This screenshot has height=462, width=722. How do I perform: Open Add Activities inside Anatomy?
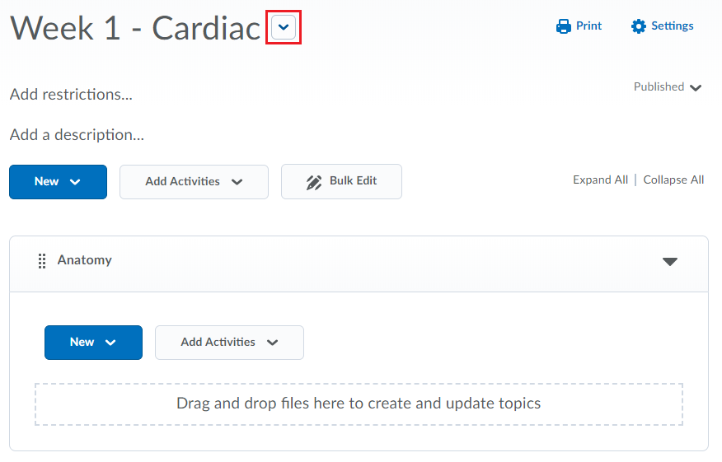coord(229,343)
